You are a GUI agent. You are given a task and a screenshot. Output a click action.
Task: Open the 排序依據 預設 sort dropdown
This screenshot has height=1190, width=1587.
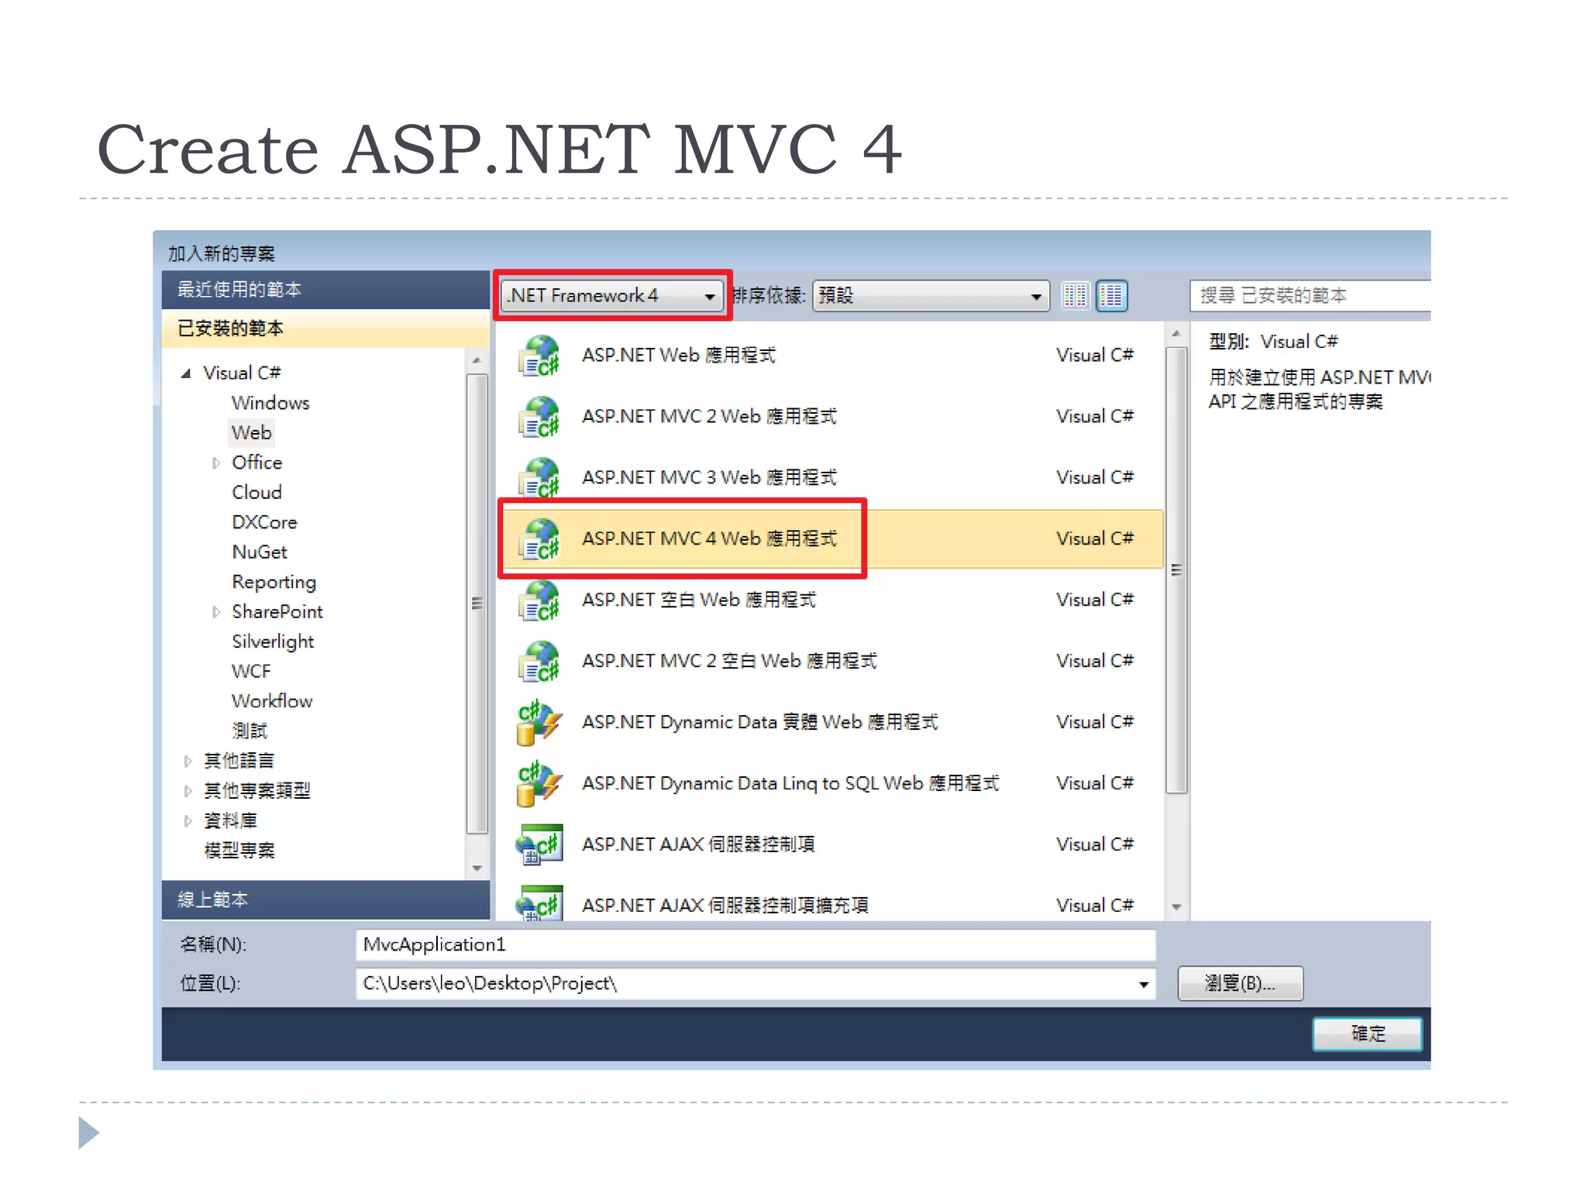click(931, 295)
